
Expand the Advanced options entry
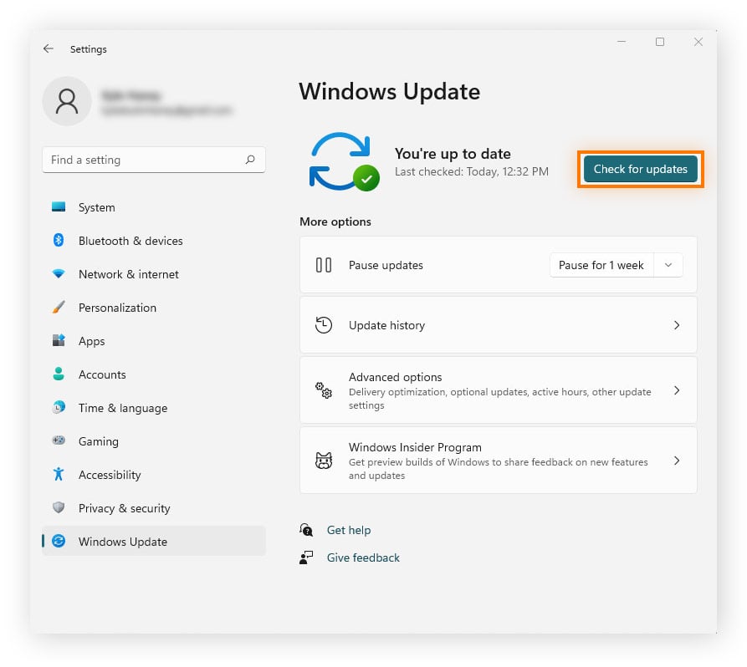[677, 390]
